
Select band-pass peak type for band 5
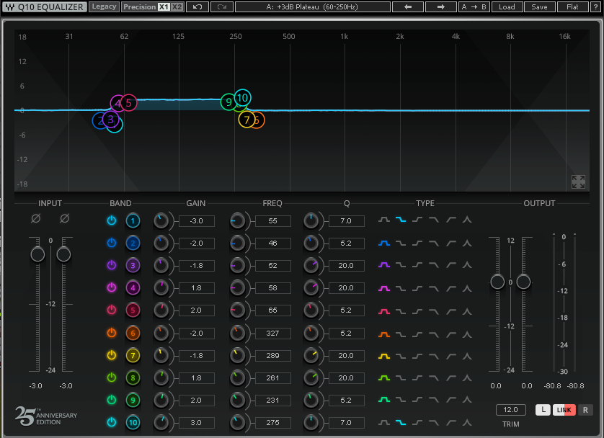467,311
